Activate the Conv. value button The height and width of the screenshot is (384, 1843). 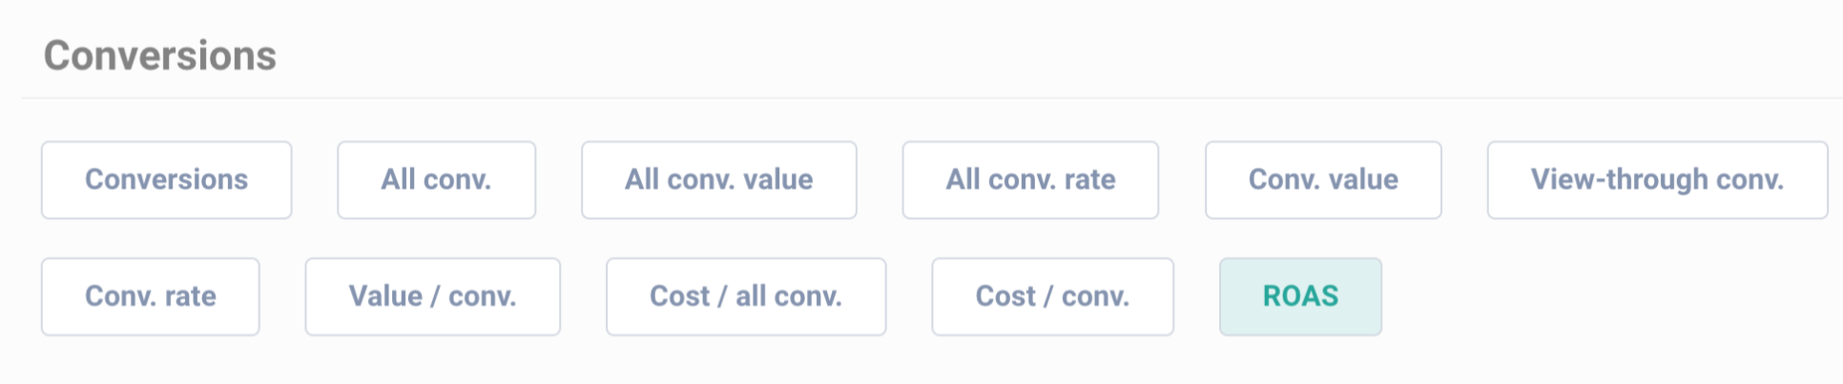[1323, 180]
